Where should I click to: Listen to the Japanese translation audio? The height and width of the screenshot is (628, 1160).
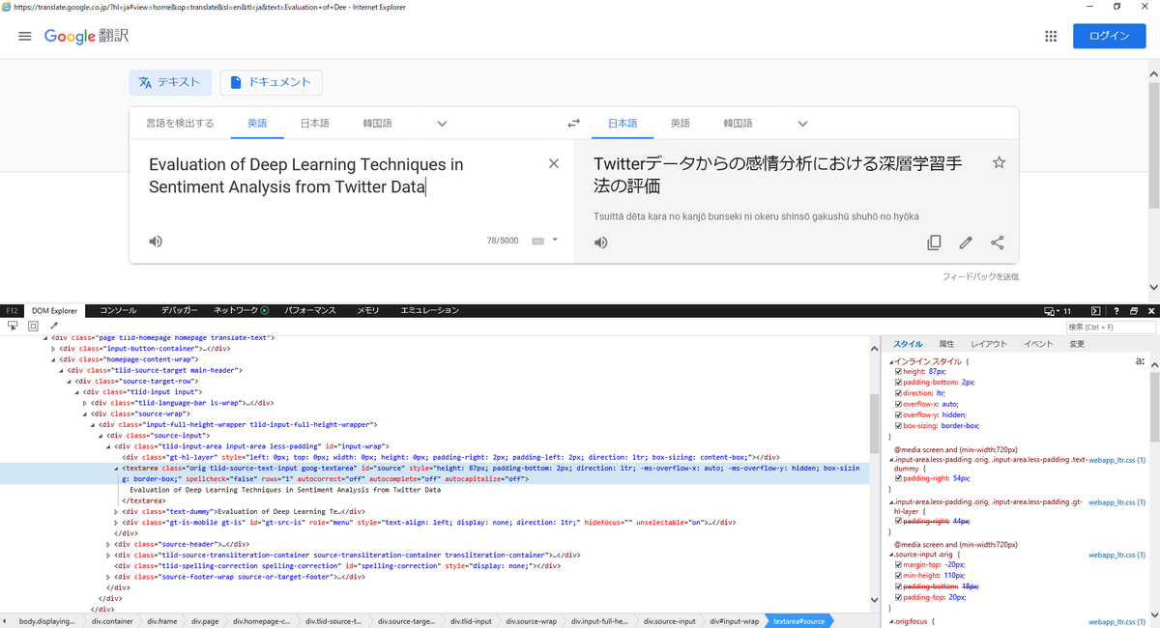(600, 243)
